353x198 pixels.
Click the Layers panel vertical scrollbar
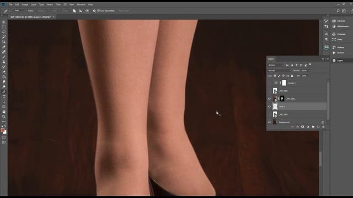328,101
